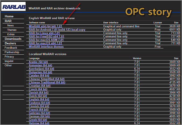182x125 pixels.
Task: Download Chinese Simplified (64 bit) version
Action: pyautogui.click(x=47, y=79)
